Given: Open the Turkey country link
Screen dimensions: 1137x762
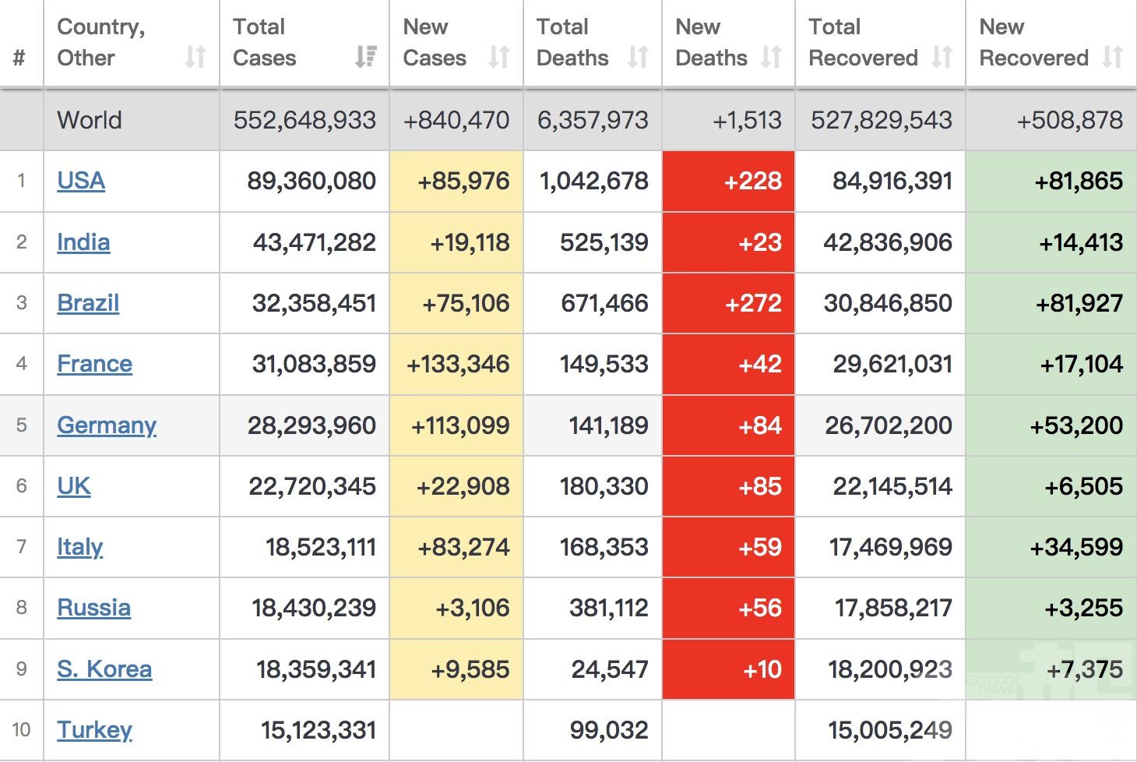Looking at the screenshot, I should 94,730.
